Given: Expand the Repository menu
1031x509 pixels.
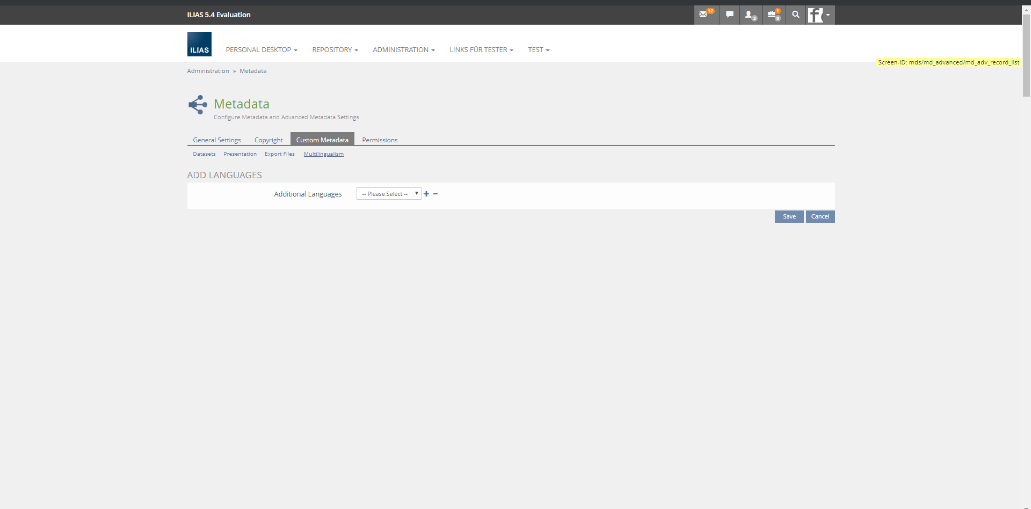Looking at the screenshot, I should 335,50.
